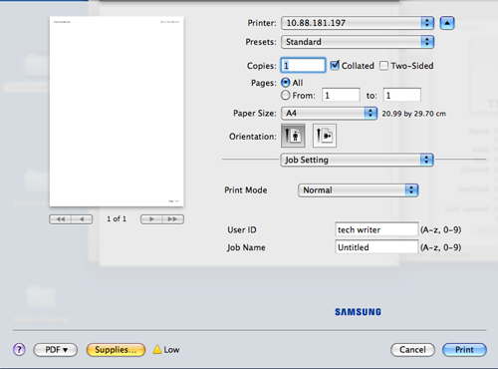This screenshot has height=369, width=498.
Task: Go to previous preview page
Action: pyautogui.click(x=82, y=219)
